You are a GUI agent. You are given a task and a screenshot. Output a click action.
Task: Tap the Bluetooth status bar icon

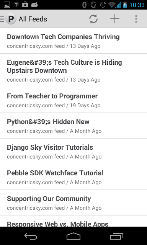84,5
